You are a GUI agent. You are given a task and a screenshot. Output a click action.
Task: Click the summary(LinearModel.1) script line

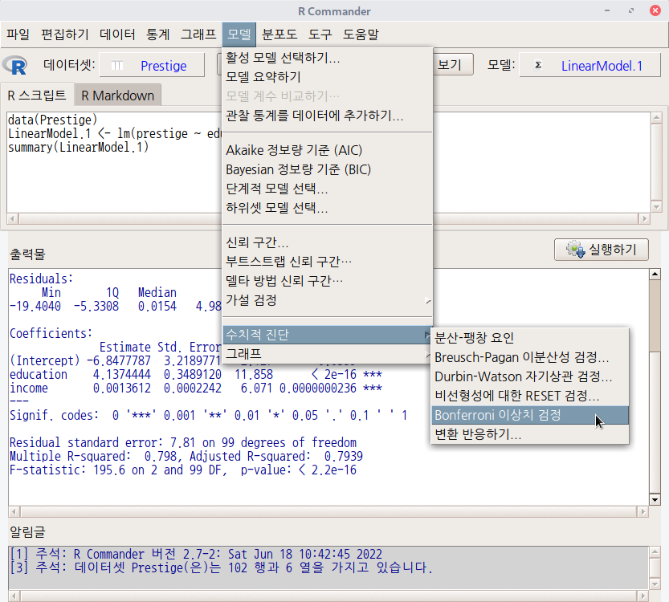click(x=78, y=148)
